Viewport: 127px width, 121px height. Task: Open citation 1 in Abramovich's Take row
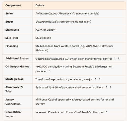point(107,87)
